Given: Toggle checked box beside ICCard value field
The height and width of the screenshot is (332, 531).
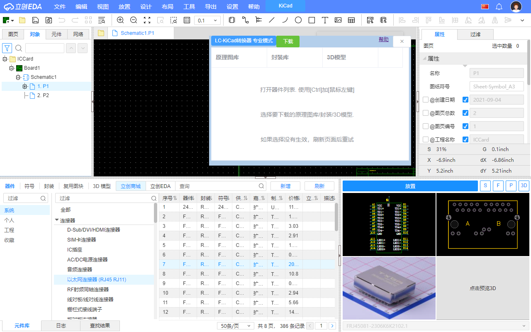Looking at the screenshot, I should [x=465, y=139].
